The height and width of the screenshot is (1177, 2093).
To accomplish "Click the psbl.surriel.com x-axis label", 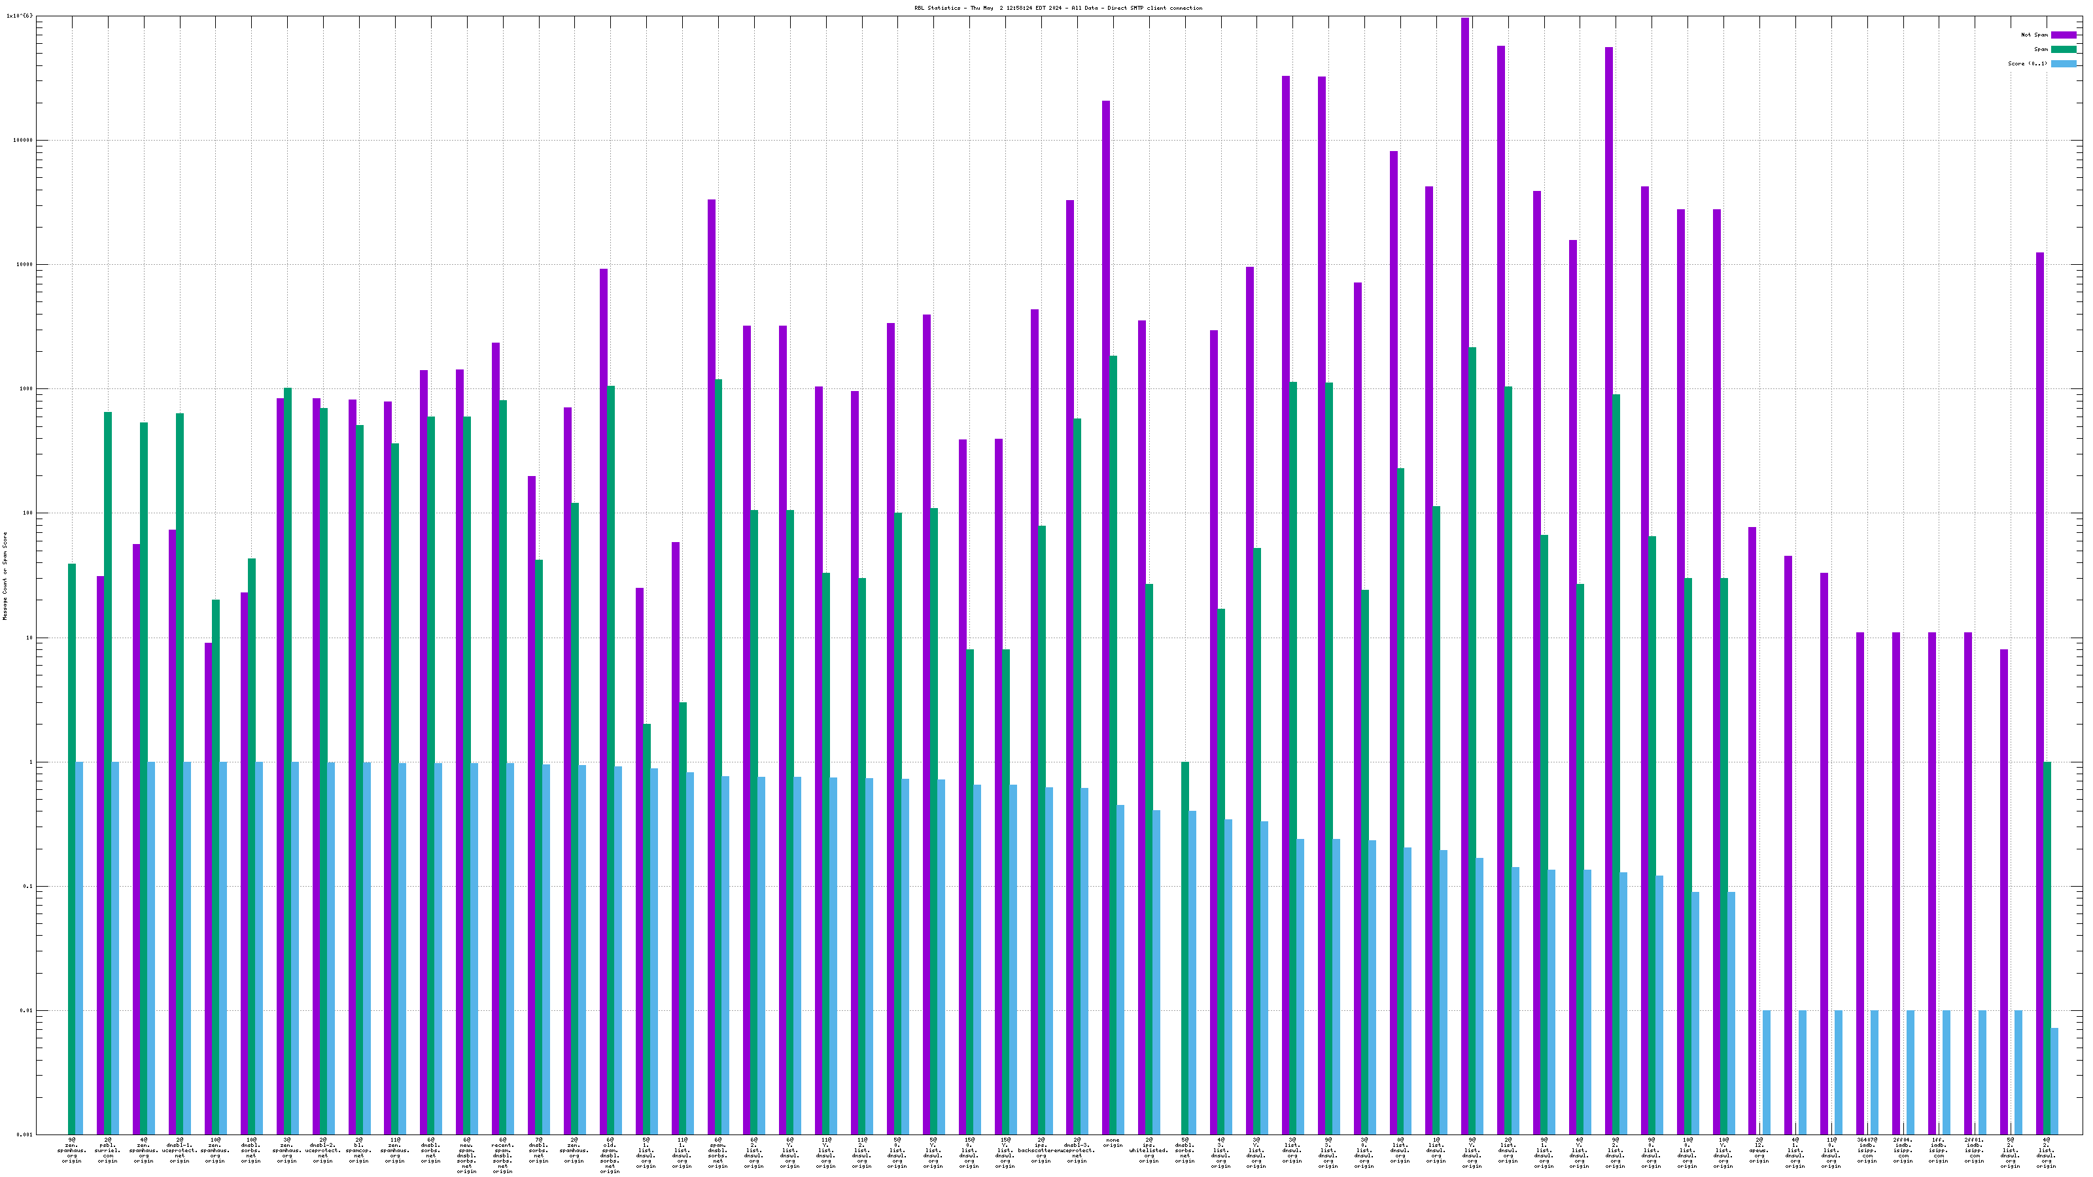I will coord(107,1150).
